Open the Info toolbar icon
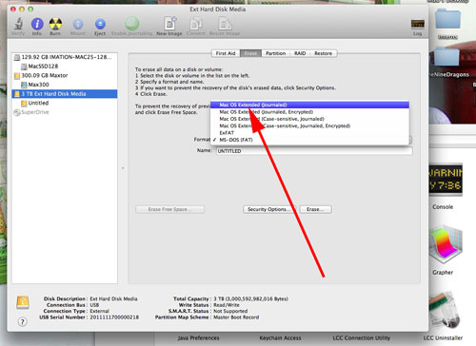The width and height of the screenshot is (476, 346). (37, 24)
